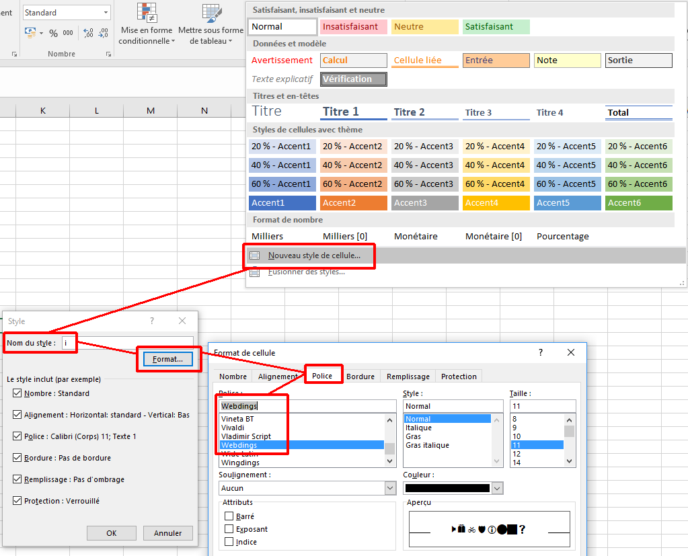Apply the Titre 1 heading style
Image resolution: width=688 pixels, height=556 pixels.
[x=354, y=112]
